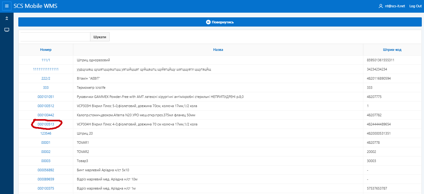
Task: Open item number 333
Action: pos(46,88)
